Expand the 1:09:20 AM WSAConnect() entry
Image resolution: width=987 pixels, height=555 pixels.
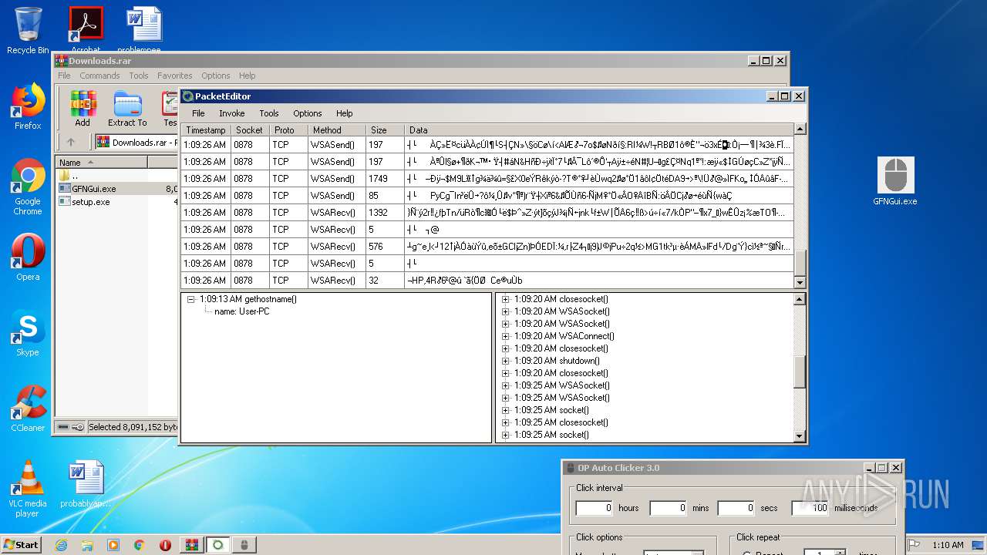pyautogui.click(x=506, y=336)
